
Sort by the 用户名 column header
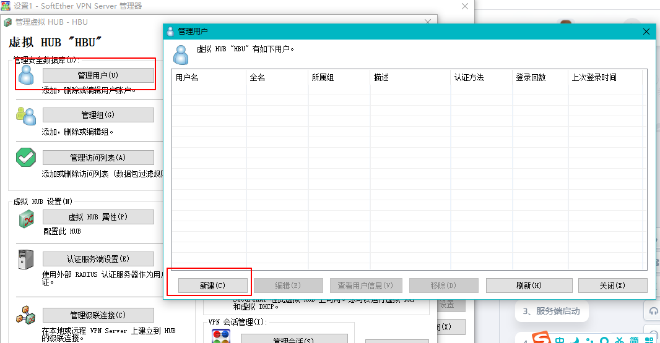[x=209, y=77]
